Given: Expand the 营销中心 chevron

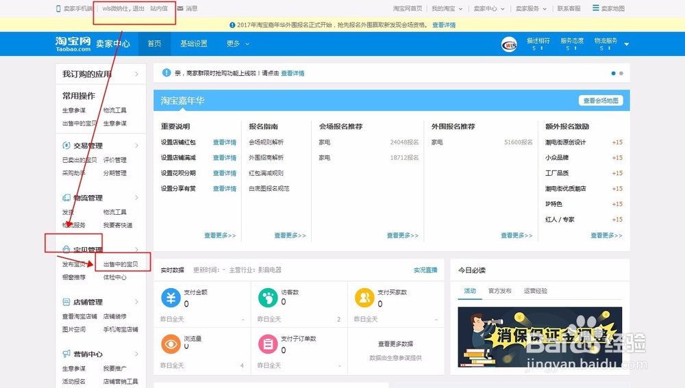Looking at the screenshot, I should pos(137,354).
